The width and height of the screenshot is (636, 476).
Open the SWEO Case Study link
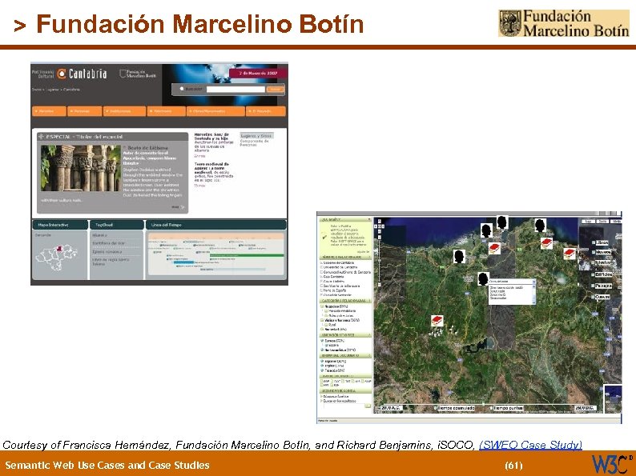pos(530,445)
